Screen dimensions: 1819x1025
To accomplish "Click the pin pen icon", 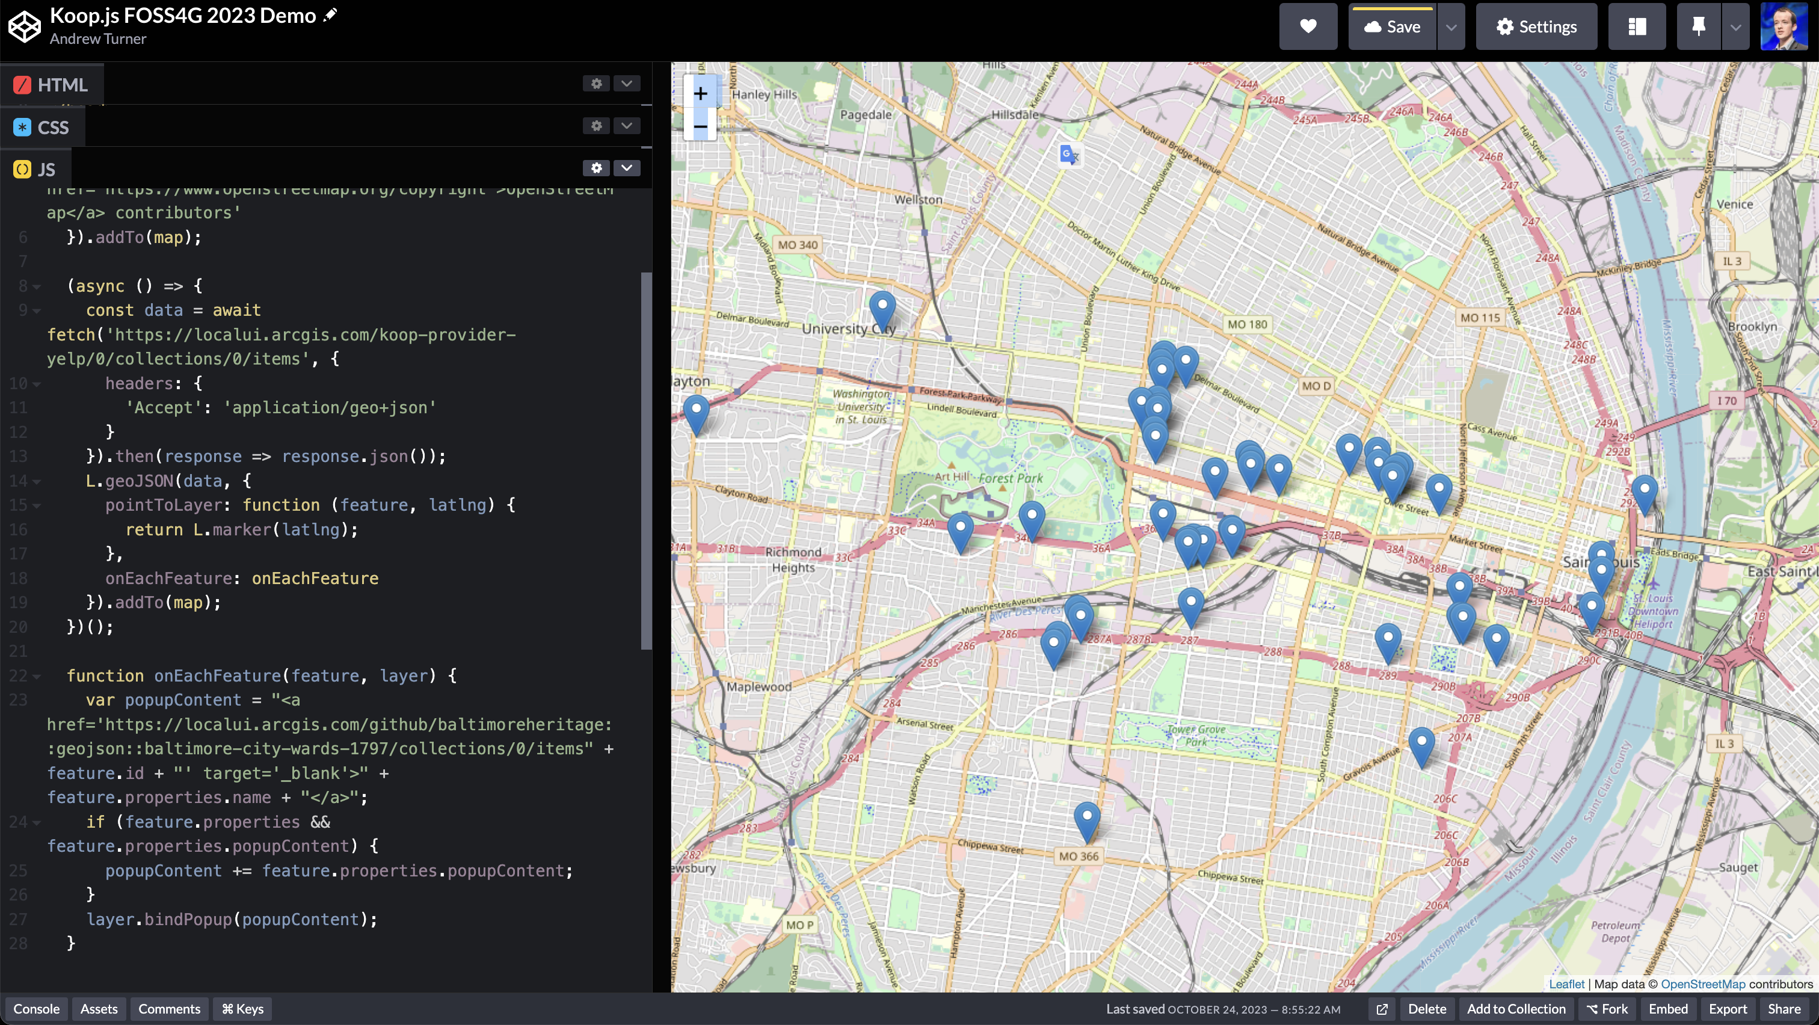I will coord(1698,26).
